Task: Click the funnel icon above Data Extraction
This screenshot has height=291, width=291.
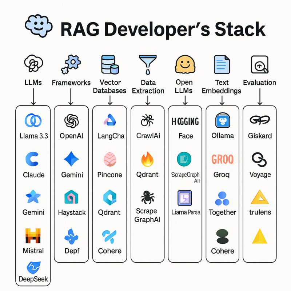Action: tap(148, 65)
